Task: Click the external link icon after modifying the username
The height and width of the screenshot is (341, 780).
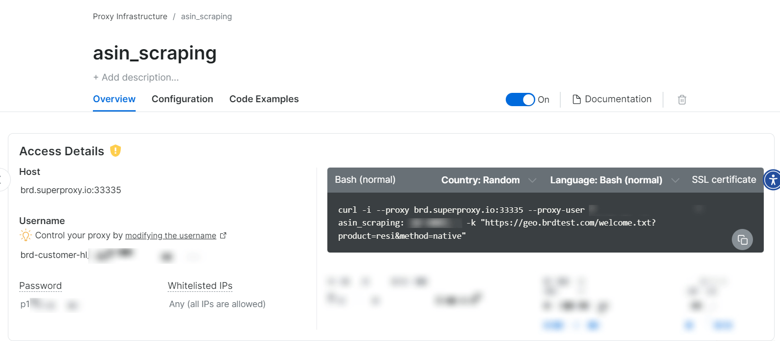Action: (223, 236)
